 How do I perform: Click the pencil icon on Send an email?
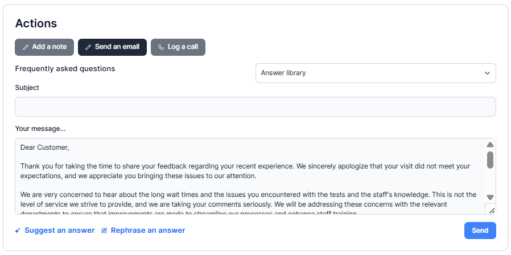[x=88, y=47]
